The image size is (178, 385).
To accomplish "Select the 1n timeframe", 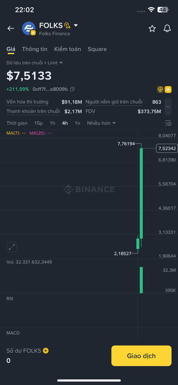I will pos(77,123).
